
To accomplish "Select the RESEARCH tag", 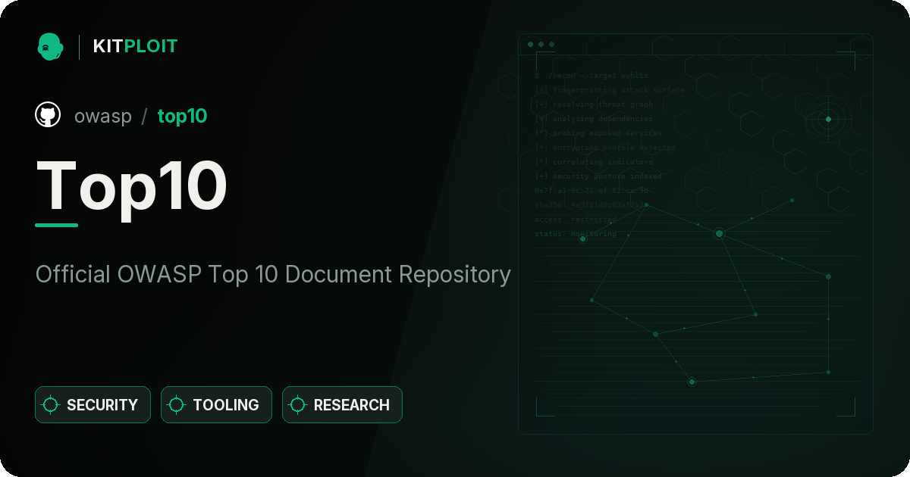I will (x=342, y=405).
